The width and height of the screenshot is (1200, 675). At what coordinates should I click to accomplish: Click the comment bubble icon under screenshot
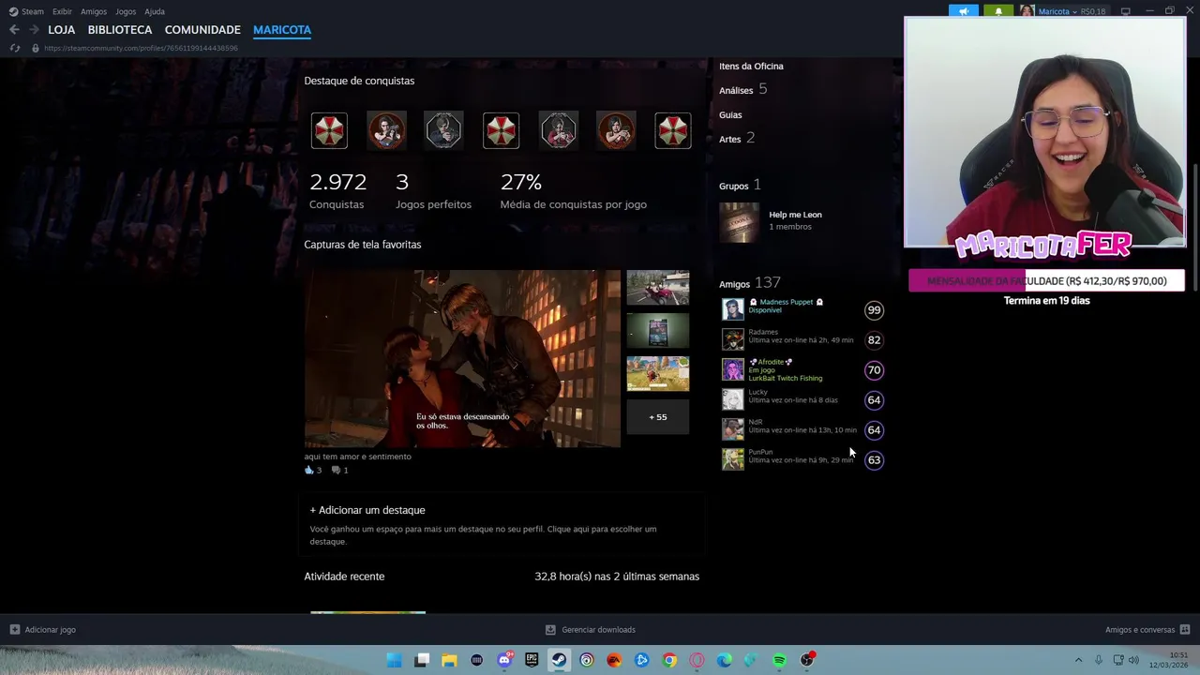tap(336, 470)
